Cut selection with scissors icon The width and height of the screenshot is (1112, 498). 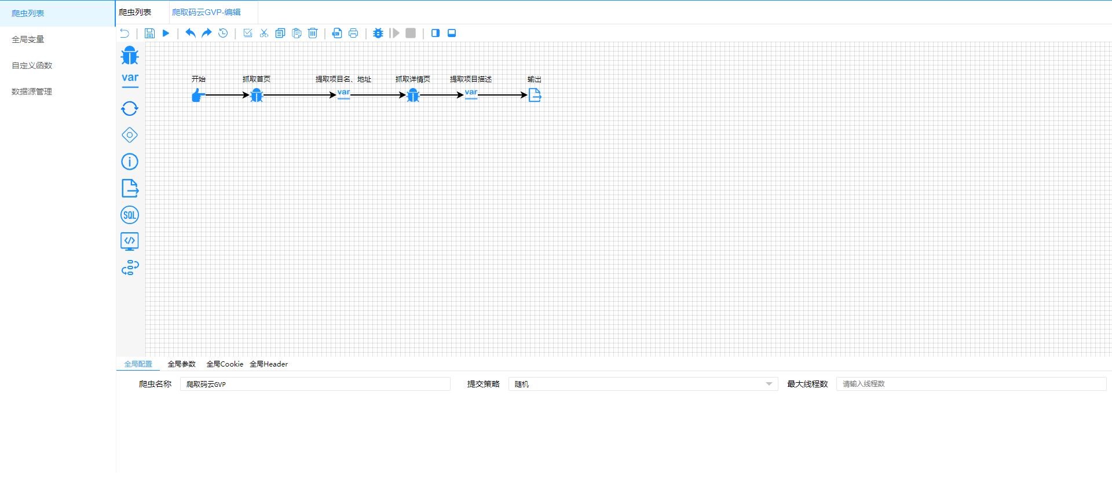coord(264,33)
